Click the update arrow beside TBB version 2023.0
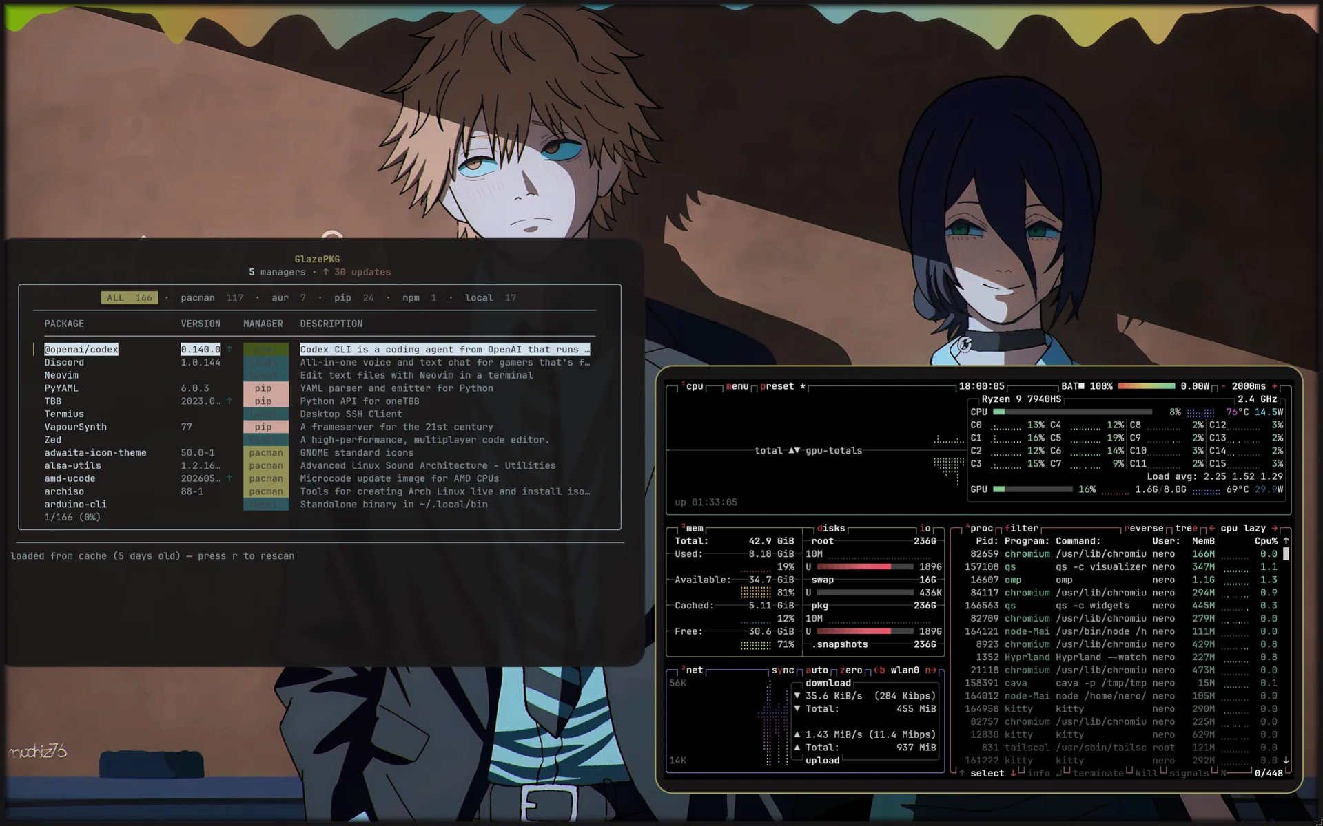Image resolution: width=1323 pixels, height=826 pixels. [229, 401]
